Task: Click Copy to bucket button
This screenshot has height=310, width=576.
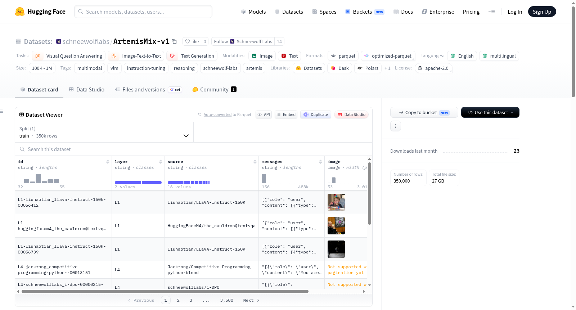Action: 424,112
